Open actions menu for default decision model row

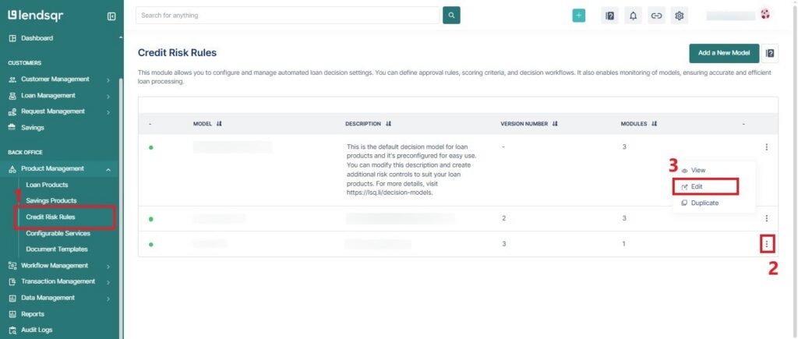[767, 147]
